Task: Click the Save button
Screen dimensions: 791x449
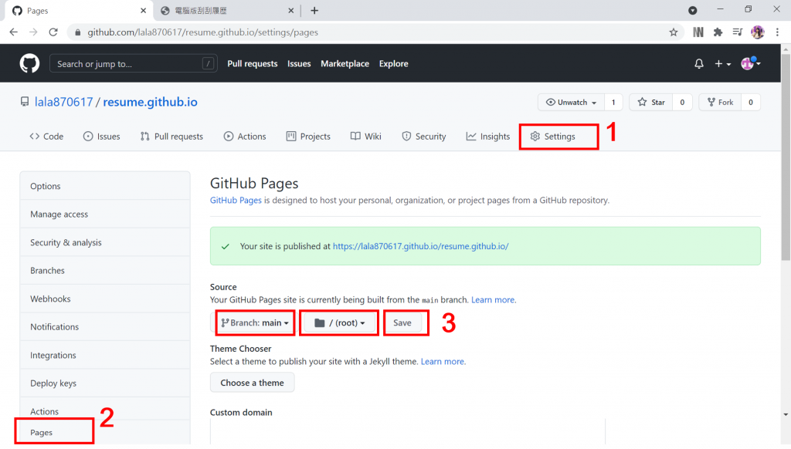Action: [x=402, y=322]
